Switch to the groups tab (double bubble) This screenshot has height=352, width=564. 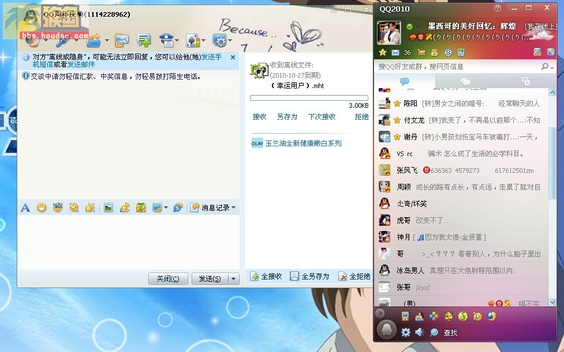pos(465,81)
